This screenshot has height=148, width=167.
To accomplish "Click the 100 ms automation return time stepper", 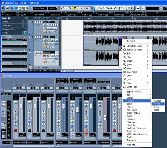I will [x=57, y=8].
